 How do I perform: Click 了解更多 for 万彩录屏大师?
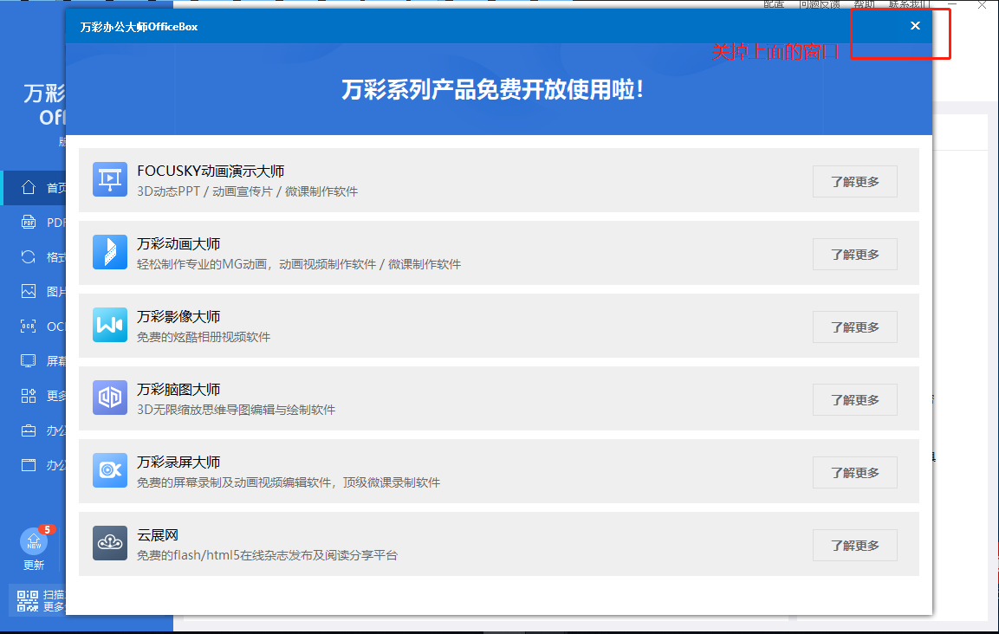(854, 472)
